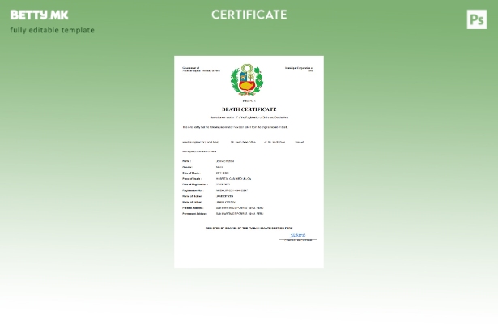Click the Registrar of Deaths footer line
This screenshot has height=324, width=498.
pos(249,228)
